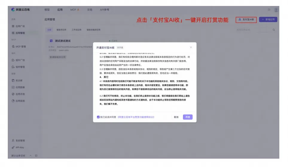Open the API参考 top navigation item
288x167 pixels.
click(104, 10)
